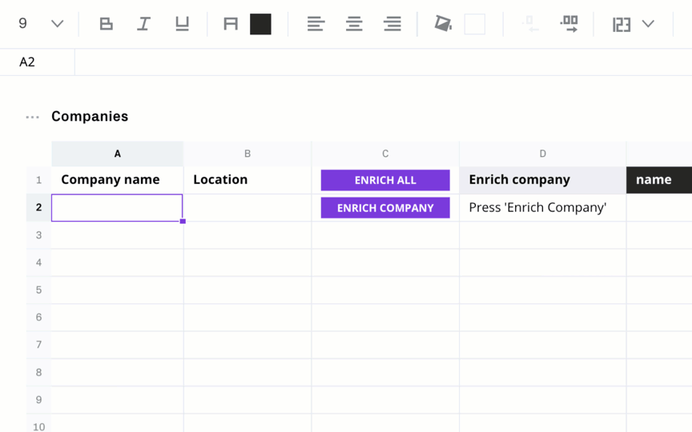Center align the cell text
This screenshot has width=692, height=432.
pos(354,24)
